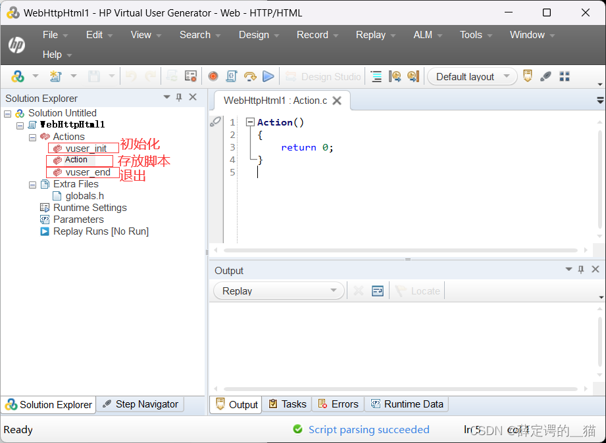The width and height of the screenshot is (606, 443).
Task: Start recording with the red Record button
Action: coord(213,76)
